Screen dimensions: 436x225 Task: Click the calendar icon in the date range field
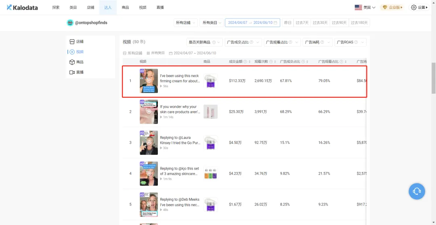[275, 23]
